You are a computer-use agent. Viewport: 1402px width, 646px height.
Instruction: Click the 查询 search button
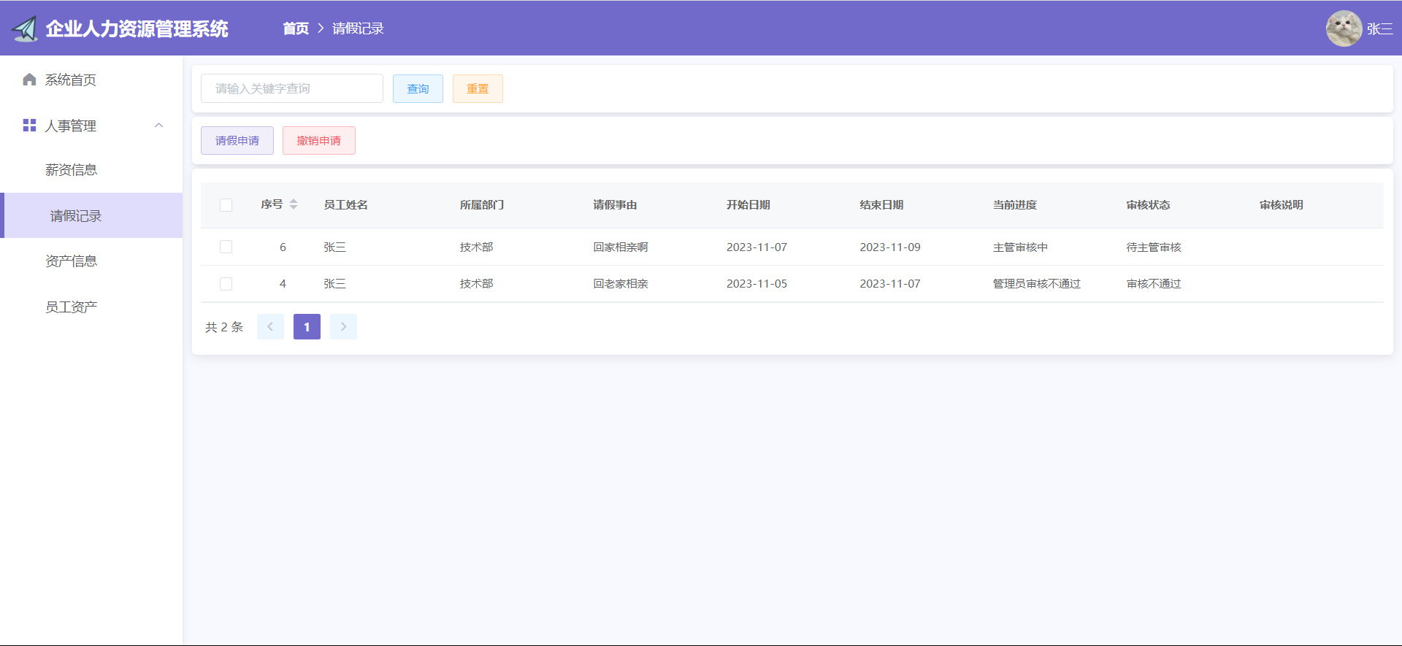[418, 88]
